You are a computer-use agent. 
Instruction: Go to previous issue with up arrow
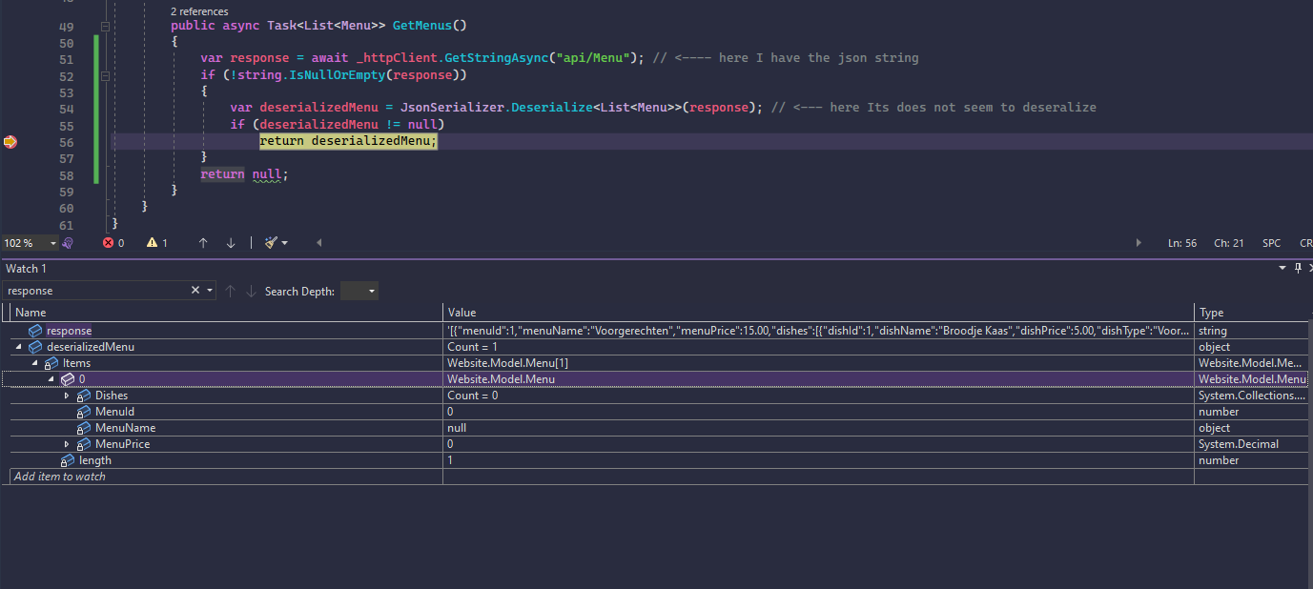coord(203,243)
